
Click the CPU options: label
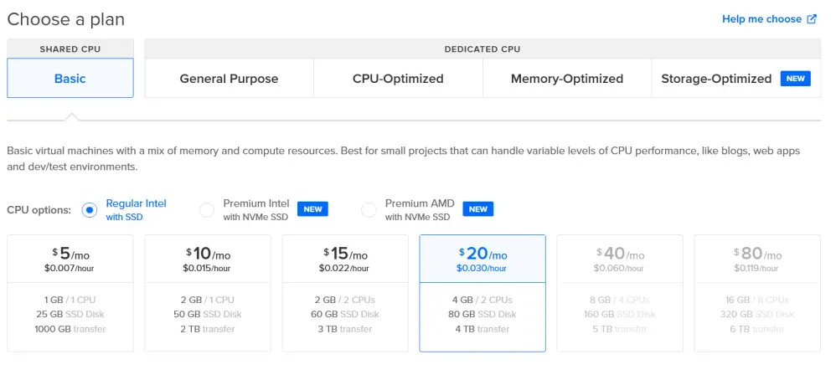[x=39, y=210]
